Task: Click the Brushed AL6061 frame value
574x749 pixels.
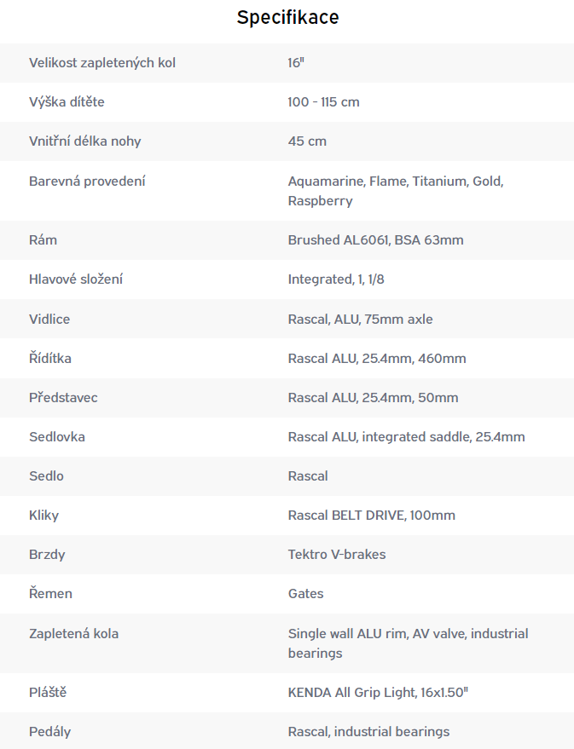Action: pos(375,239)
